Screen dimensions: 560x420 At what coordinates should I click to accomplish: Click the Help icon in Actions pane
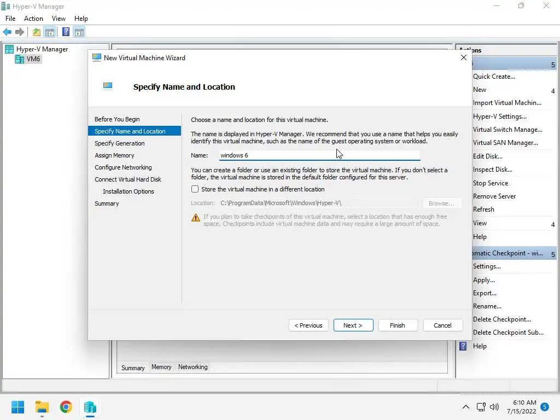point(463,346)
